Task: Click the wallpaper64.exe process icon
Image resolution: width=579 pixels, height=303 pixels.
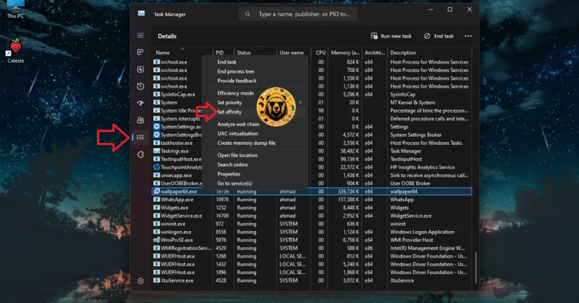Action: [157, 191]
